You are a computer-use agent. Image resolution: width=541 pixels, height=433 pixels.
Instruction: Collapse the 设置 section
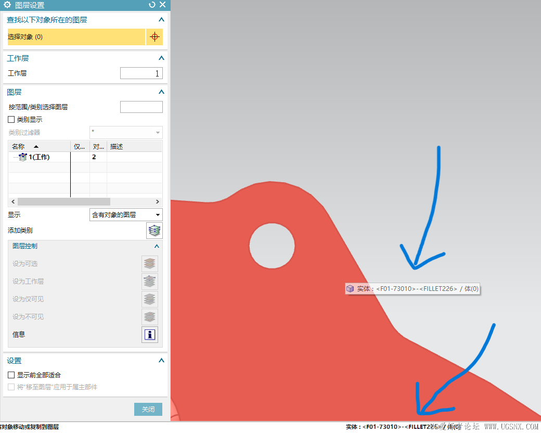pyautogui.click(x=161, y=361)
